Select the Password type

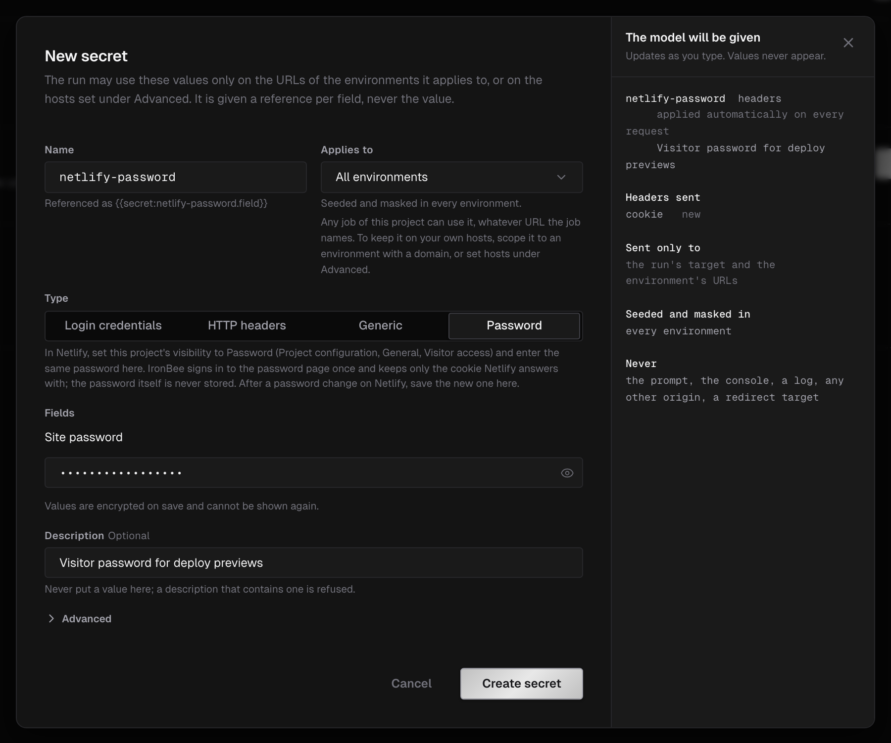tap(514, 325)
